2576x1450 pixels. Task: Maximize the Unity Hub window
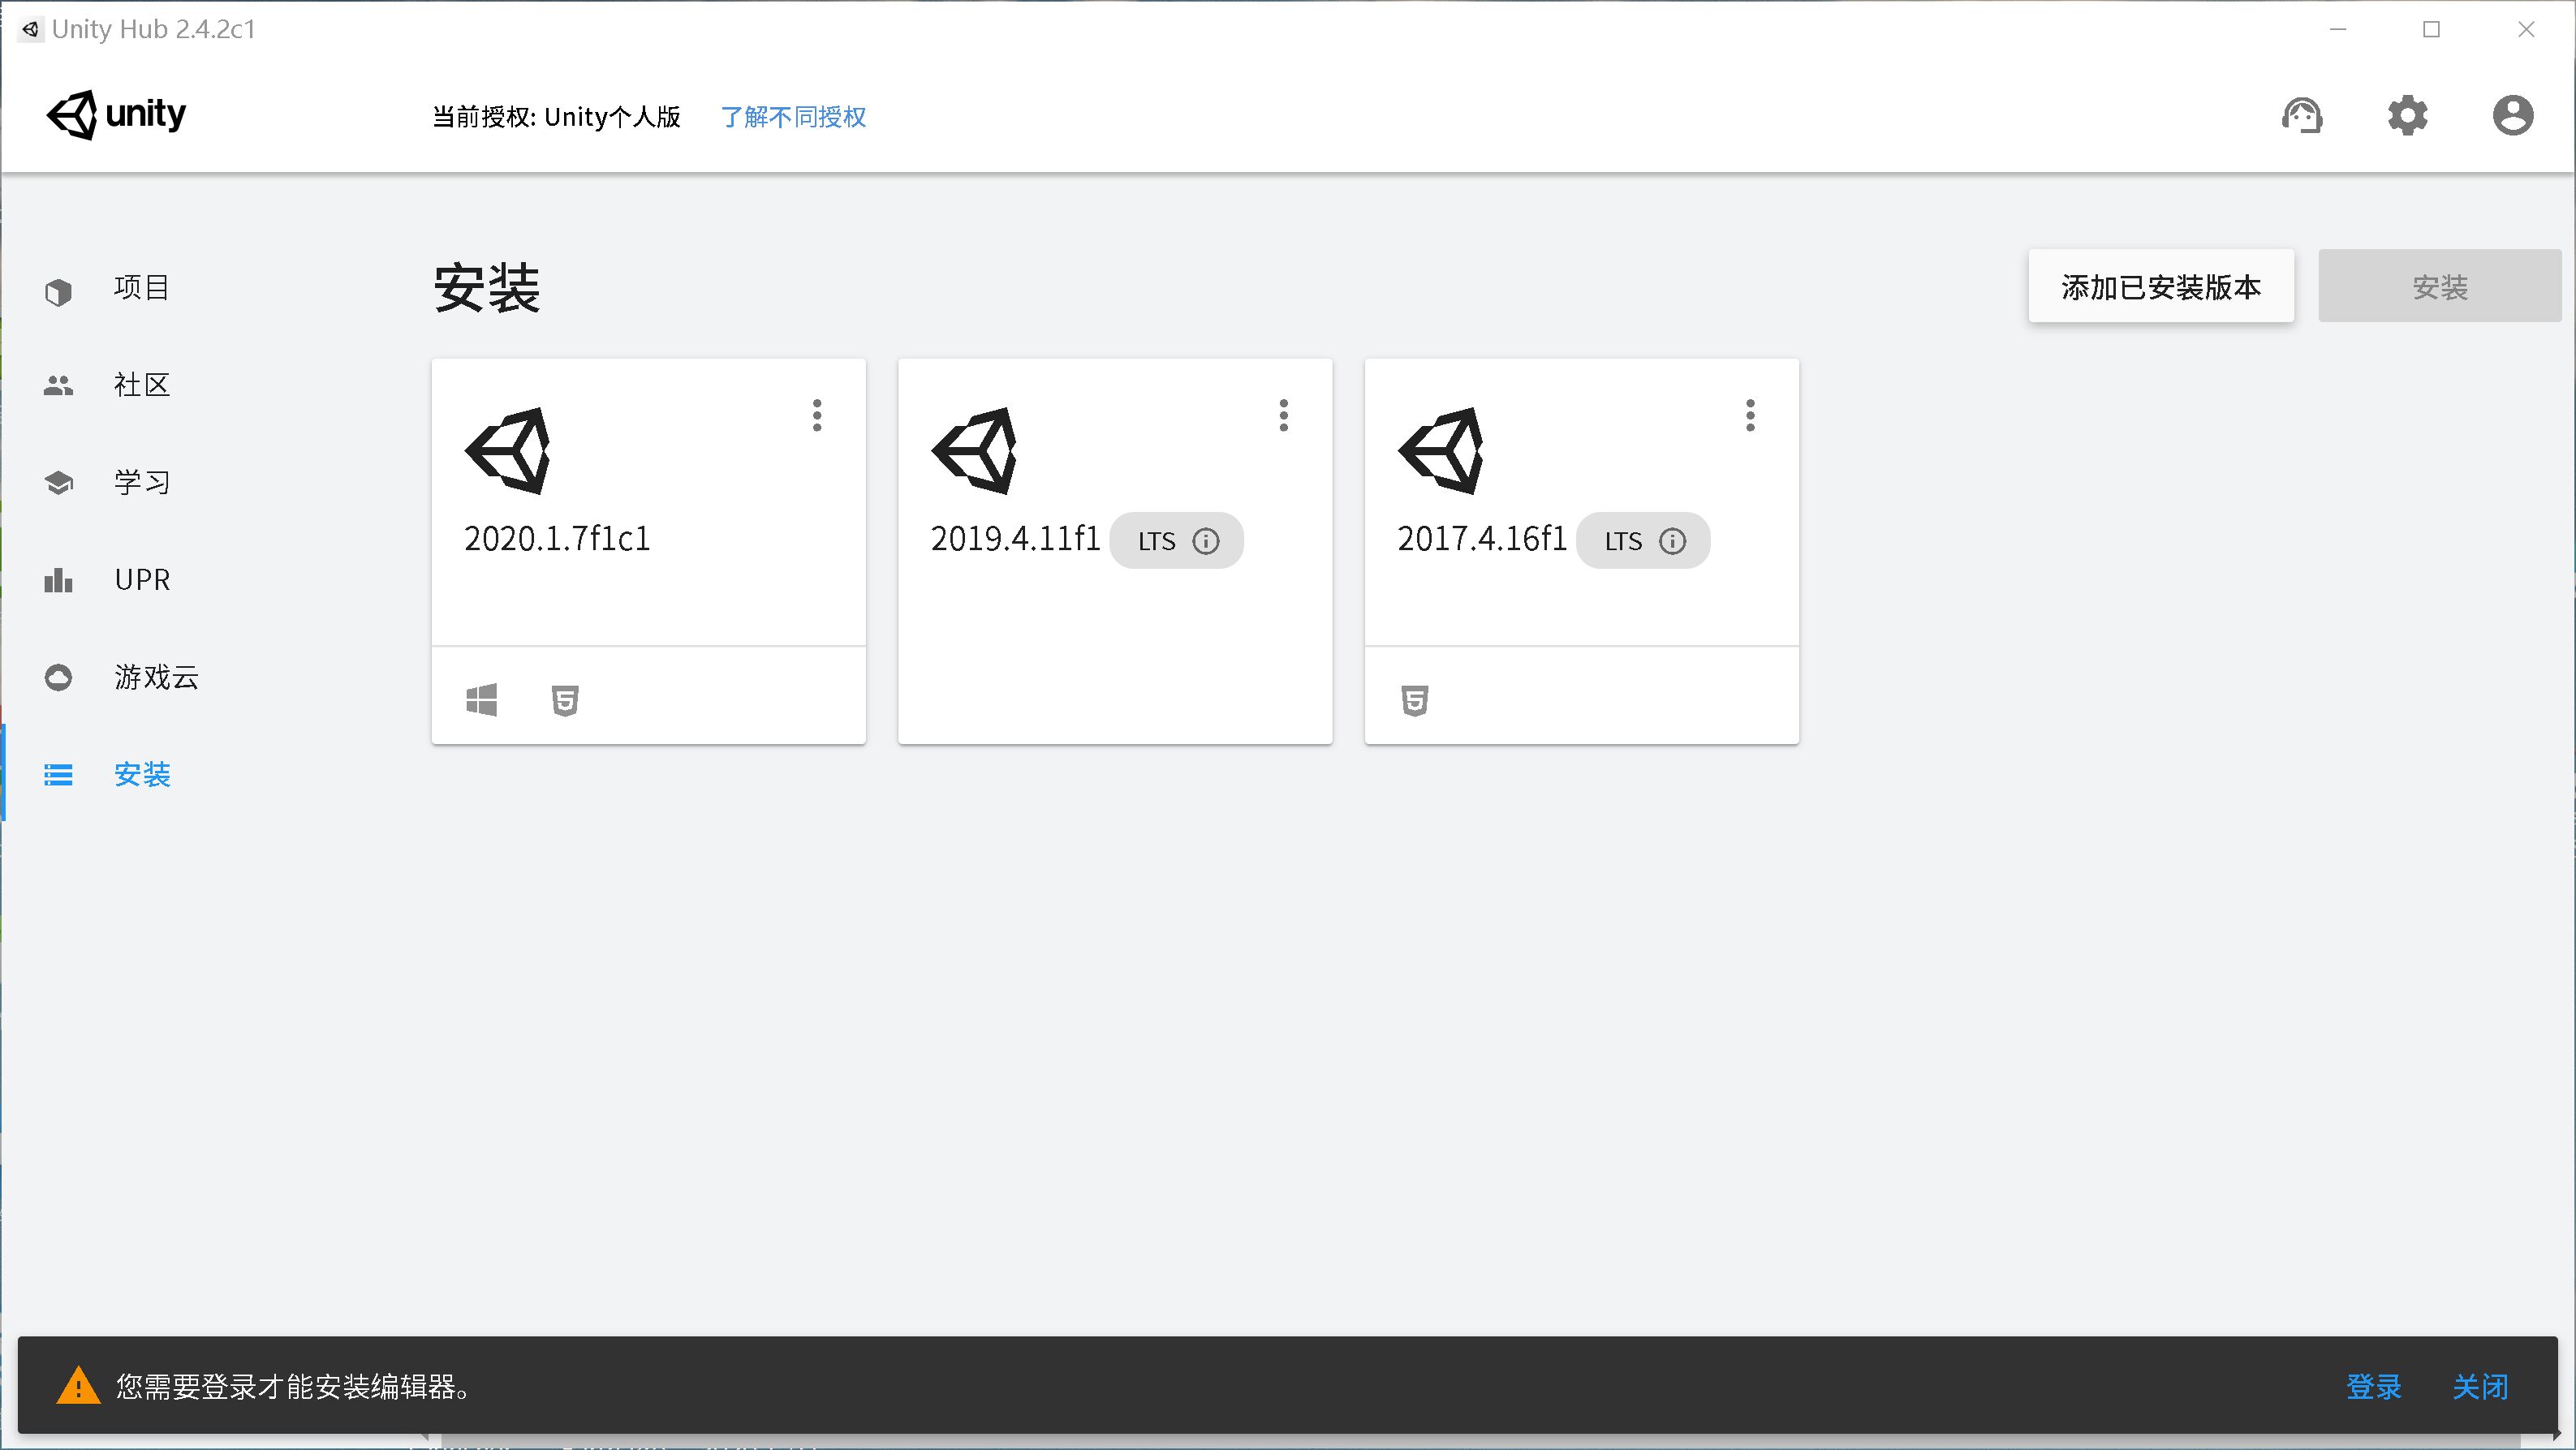coord(2432,29)
